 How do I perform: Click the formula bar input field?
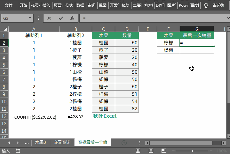click(154, 18)
